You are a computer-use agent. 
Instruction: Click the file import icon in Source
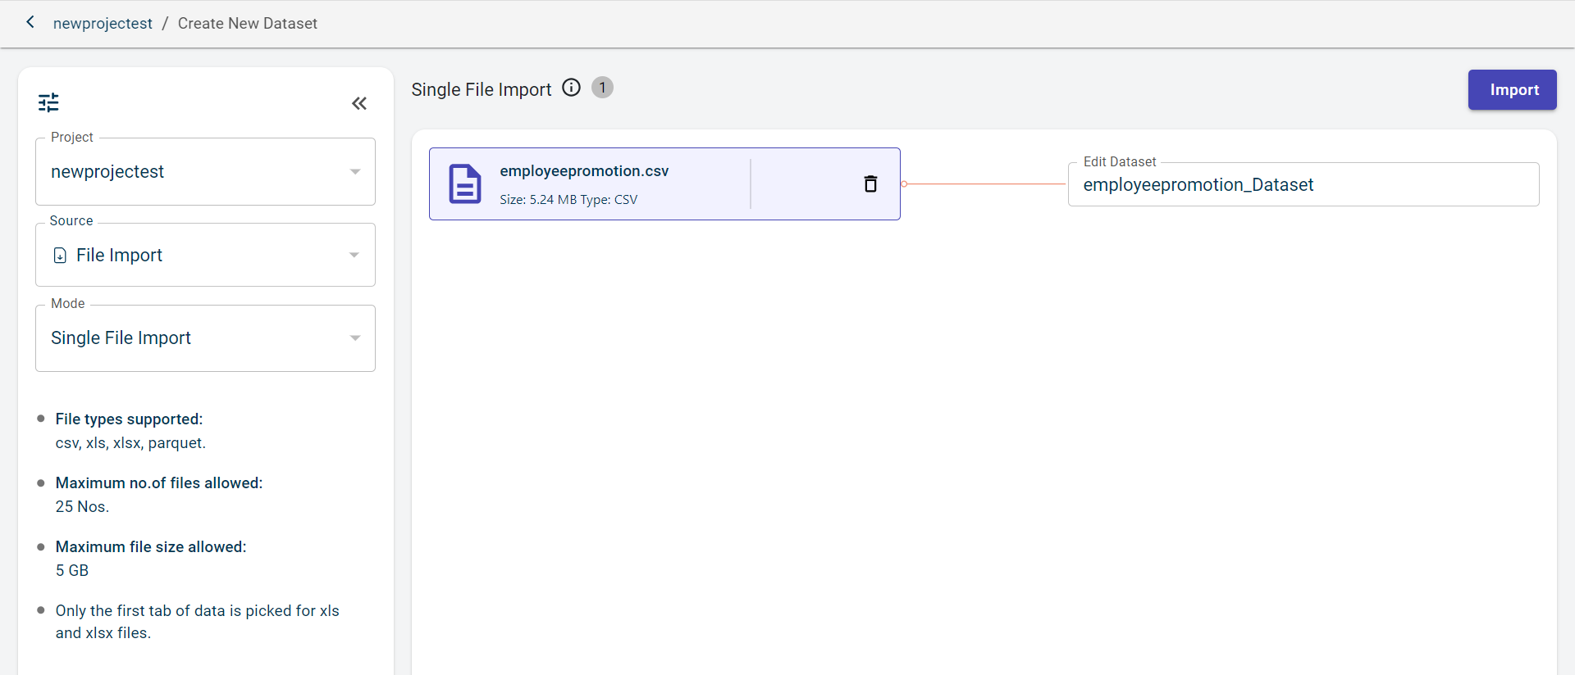tap(60, 256)
